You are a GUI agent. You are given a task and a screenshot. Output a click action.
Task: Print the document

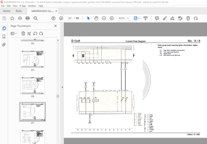28,18
